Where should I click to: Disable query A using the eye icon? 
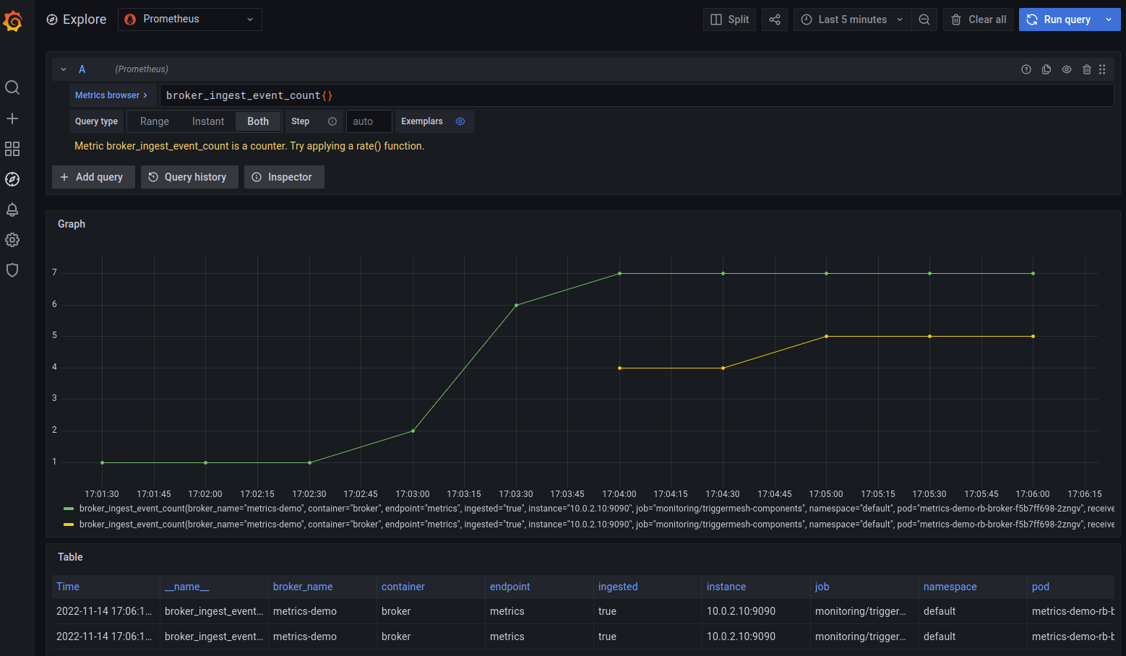tap(1067, 69)
